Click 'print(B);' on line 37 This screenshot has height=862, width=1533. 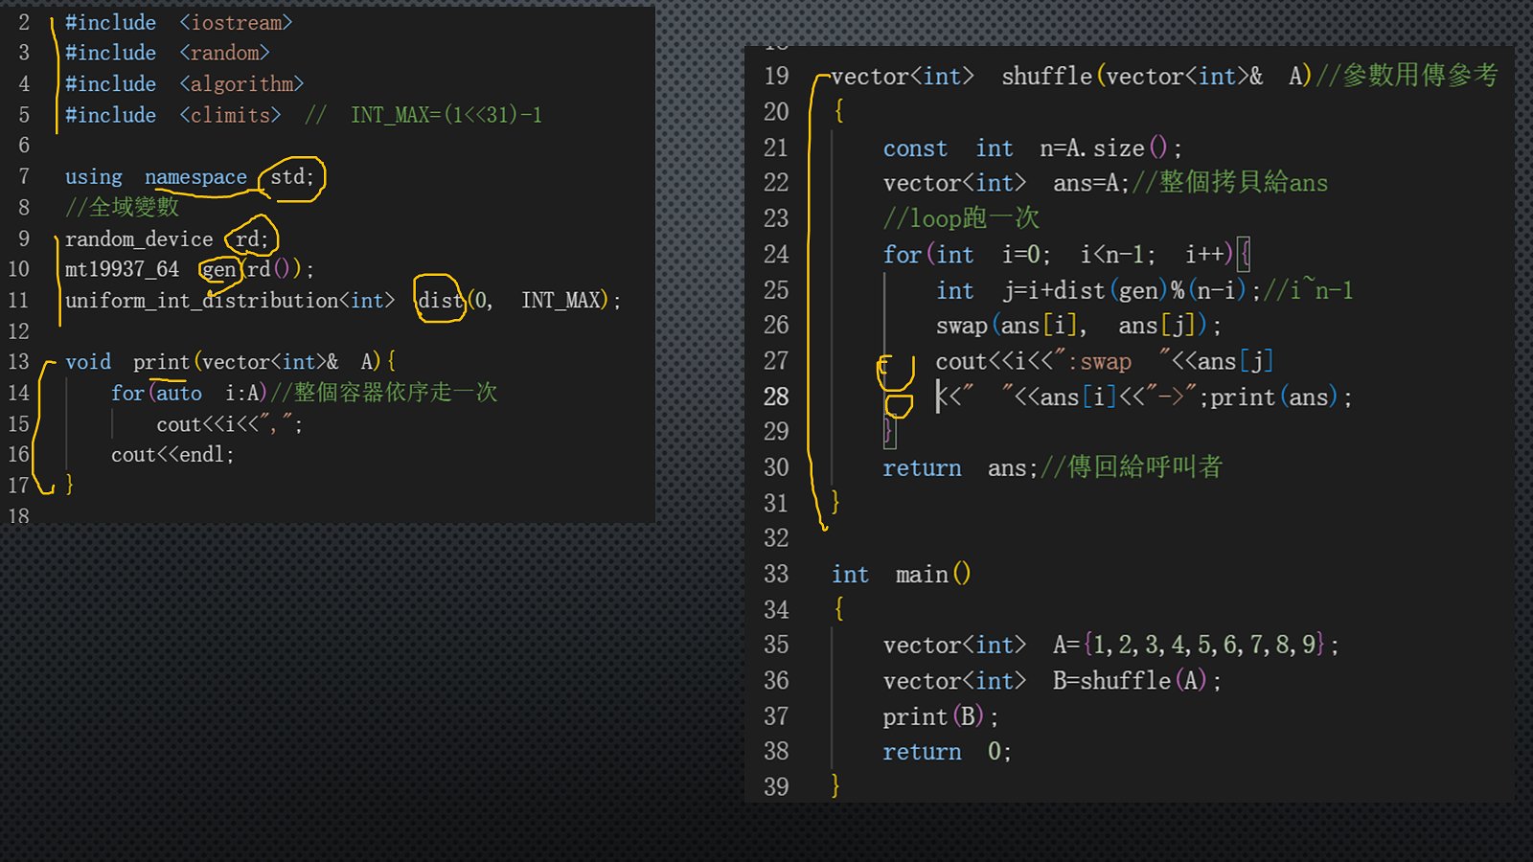(x=941, y=716)
